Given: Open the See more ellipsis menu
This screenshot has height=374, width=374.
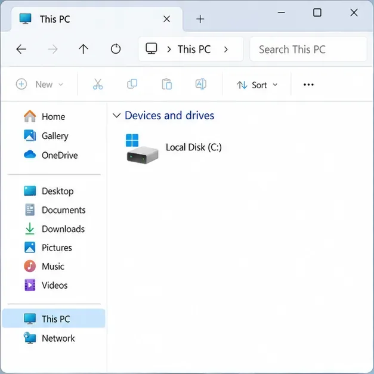Looking at the screenshot, I should pyautogui.click(x=308, y=85).
